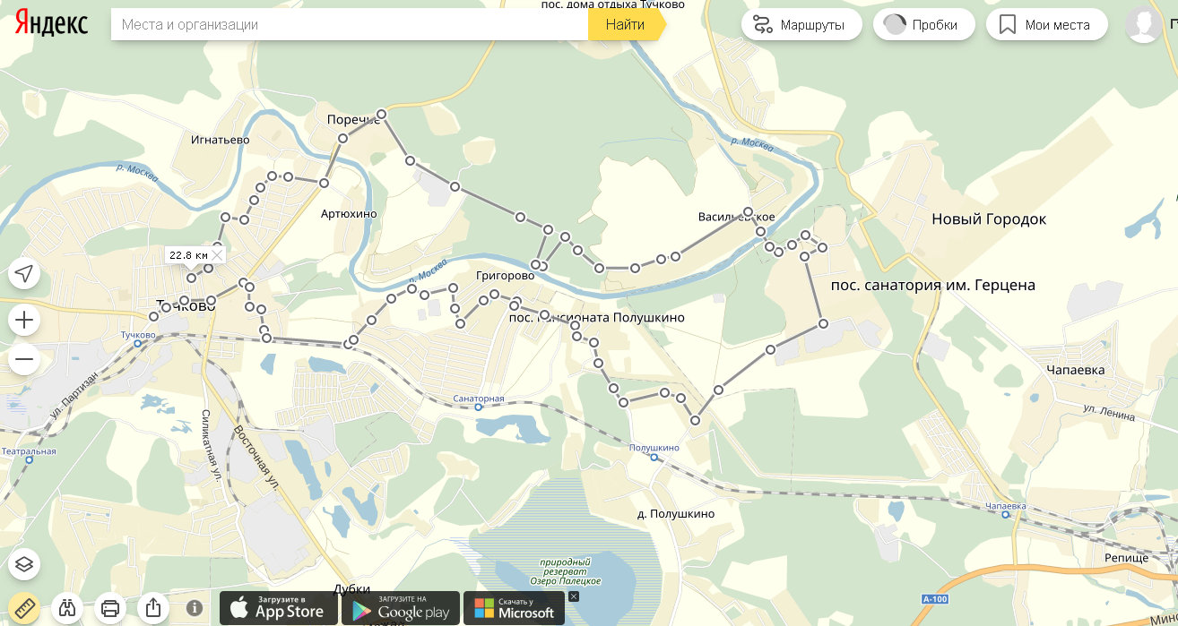Click the 'ул. Ленина' street label

(x=1108, y=414)
